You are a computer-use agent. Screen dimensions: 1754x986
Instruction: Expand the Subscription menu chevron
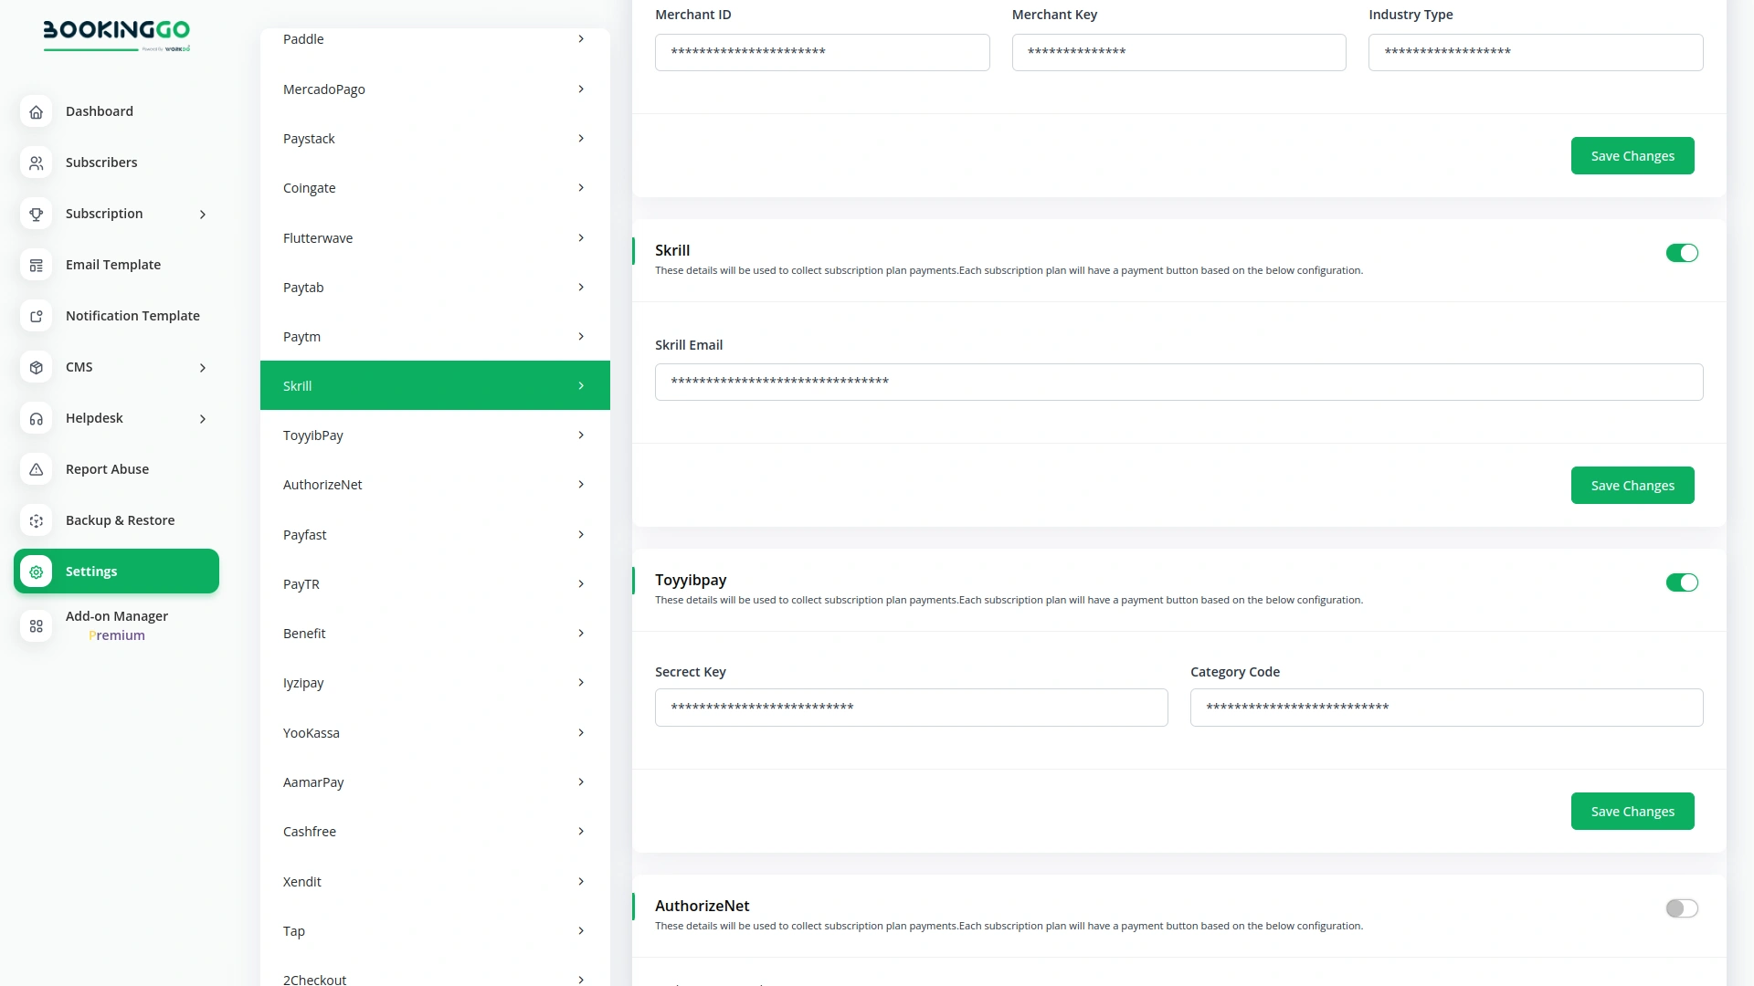click(x=202, y=214)
